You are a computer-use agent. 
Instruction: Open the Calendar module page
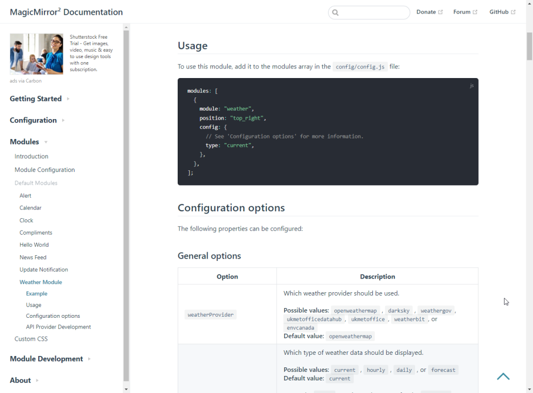(x=30, y=208)
